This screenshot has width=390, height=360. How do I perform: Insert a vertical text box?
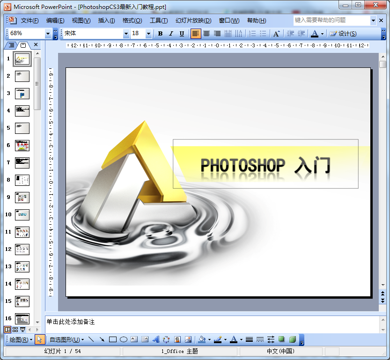pos(145,339)
